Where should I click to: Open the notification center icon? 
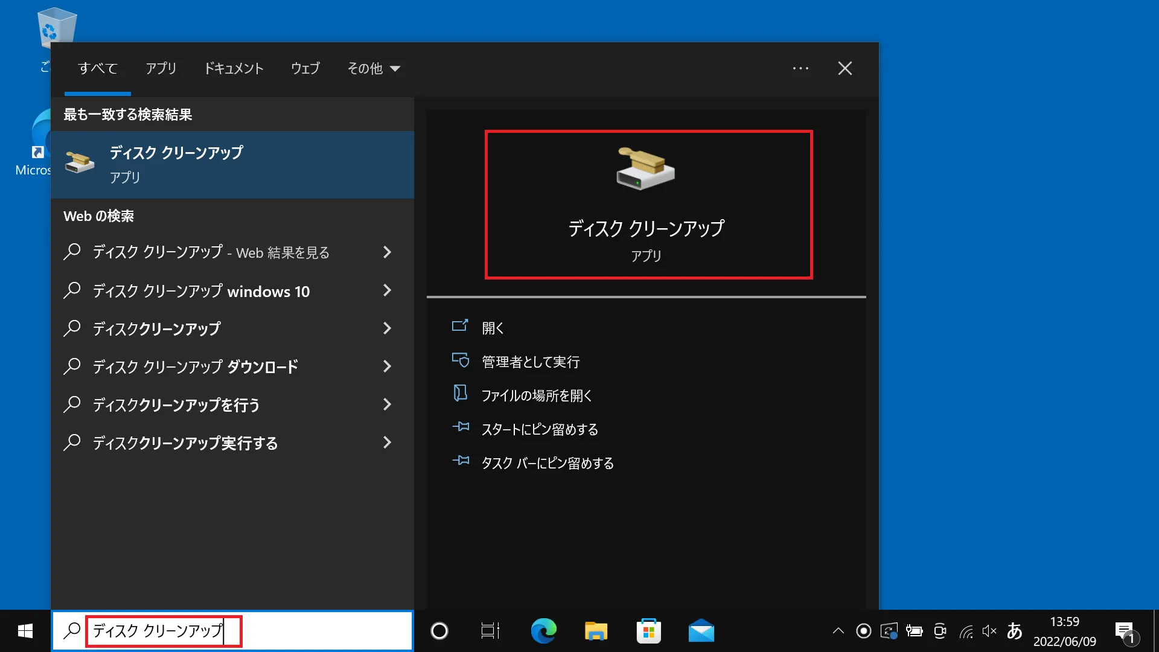coord(1126,633)
